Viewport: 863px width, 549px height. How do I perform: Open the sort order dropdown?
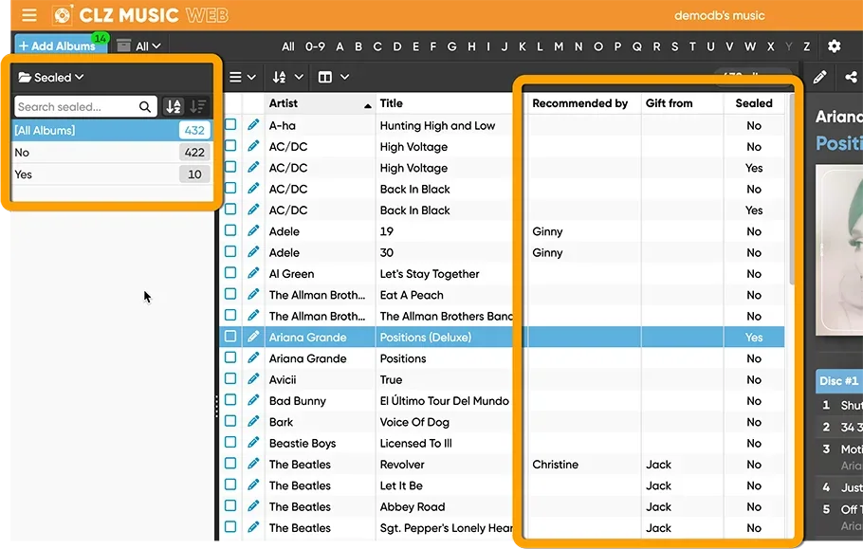coord(288,77)
